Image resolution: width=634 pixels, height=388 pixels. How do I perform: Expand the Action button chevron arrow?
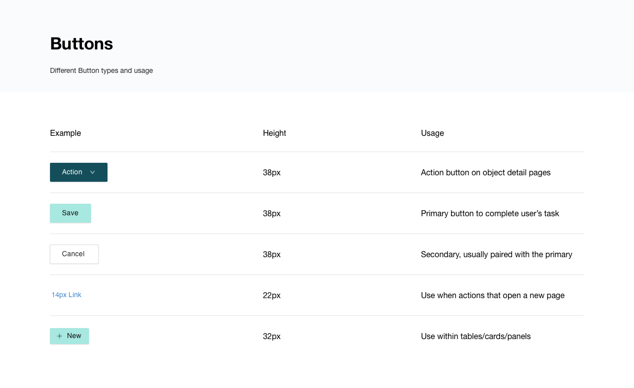(92, 172)
